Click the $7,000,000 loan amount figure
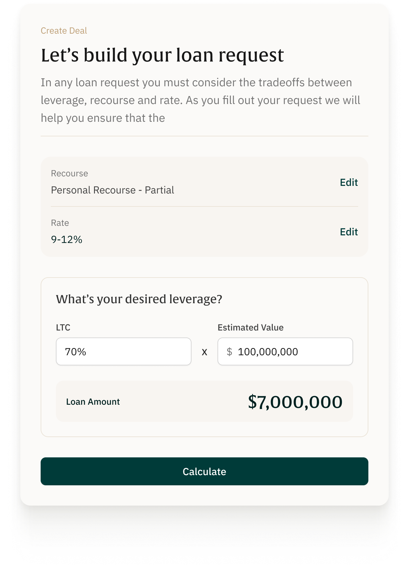The width and height of the screenshot is (409, 576). click(x=295, y=402)
